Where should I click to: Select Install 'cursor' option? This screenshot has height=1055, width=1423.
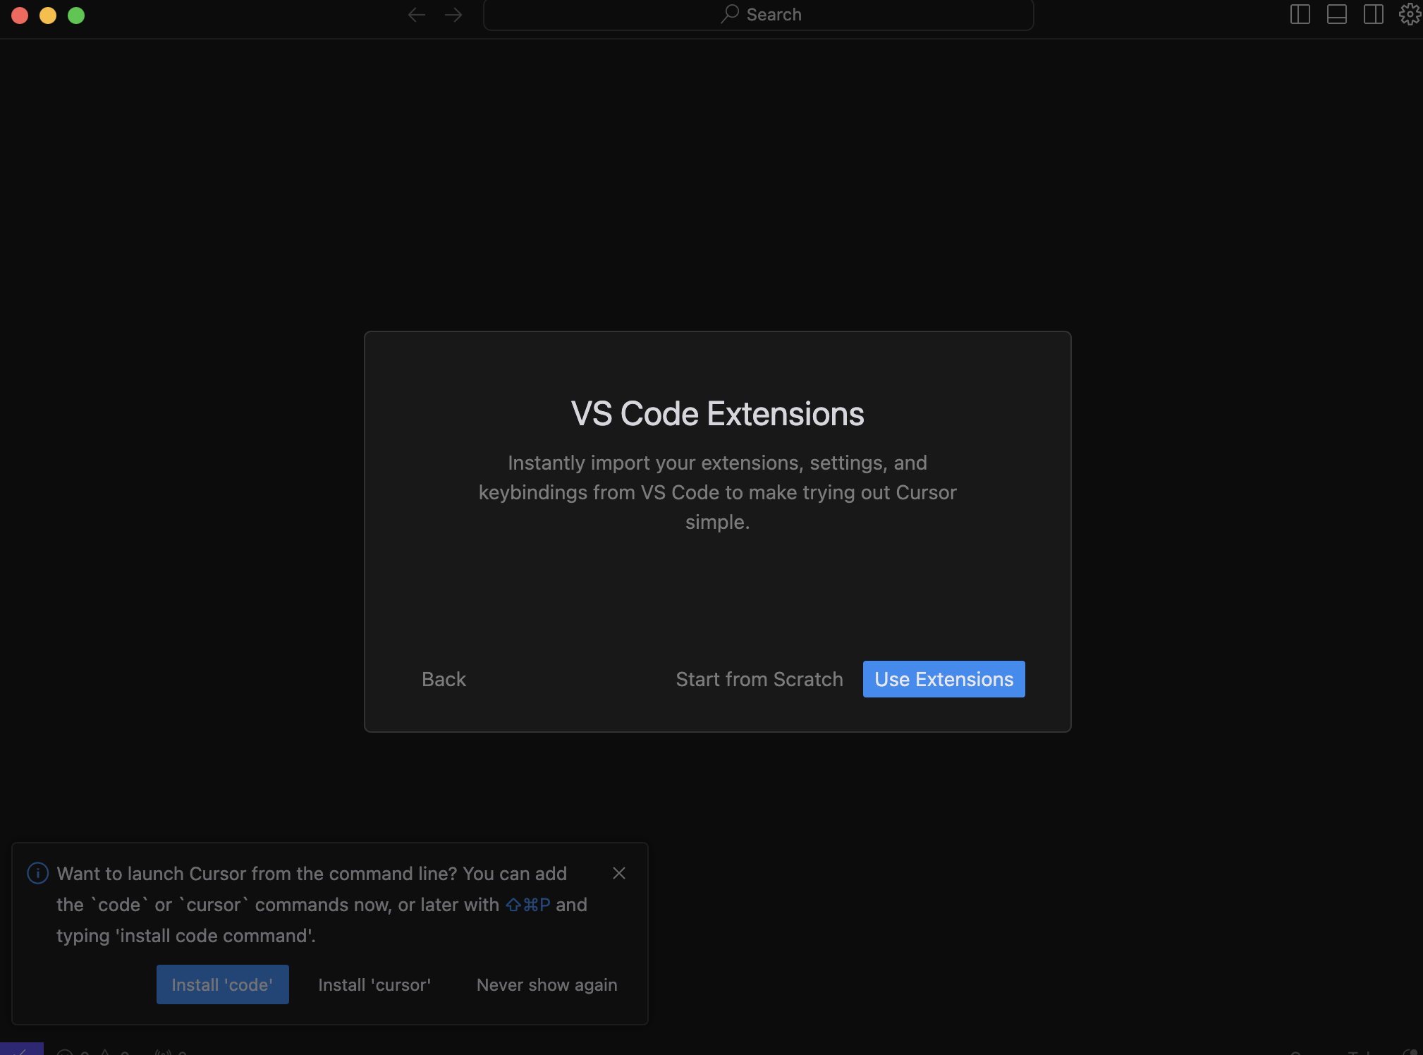pyautogui.click(x=374, y=984)
